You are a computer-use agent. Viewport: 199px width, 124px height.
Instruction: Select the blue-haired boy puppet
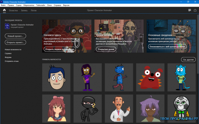pos(56,77)
